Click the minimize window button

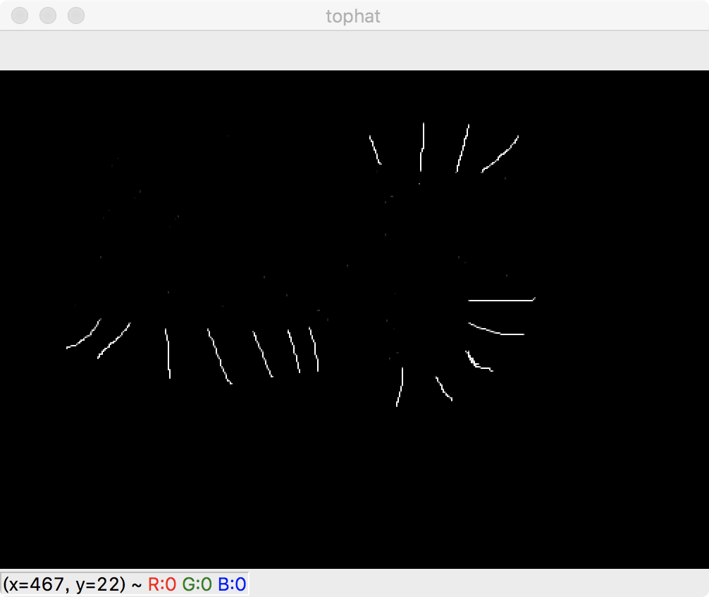(48, 15)
